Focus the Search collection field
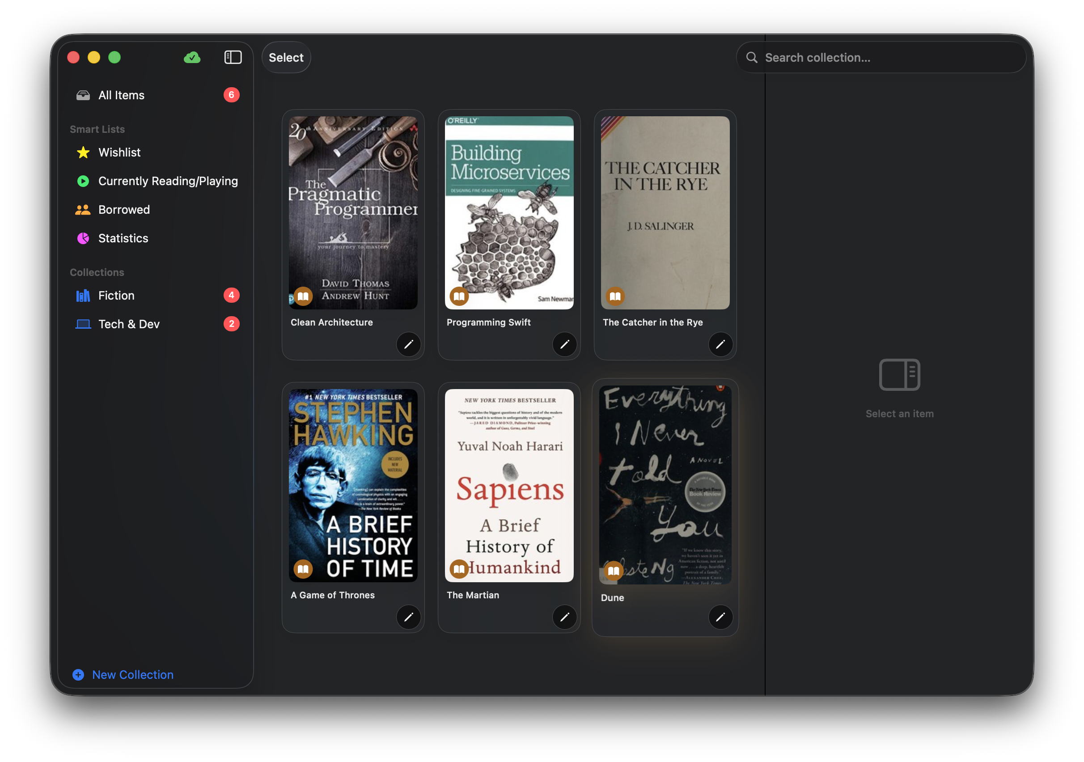1084x762 pixels. (881, 58)
